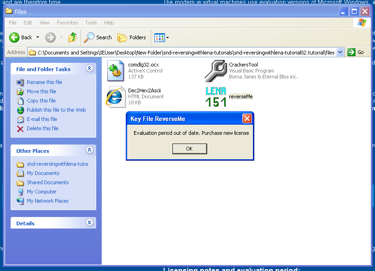Click the green Back arrow icon
375x271 pixels.
pos(14,37)
